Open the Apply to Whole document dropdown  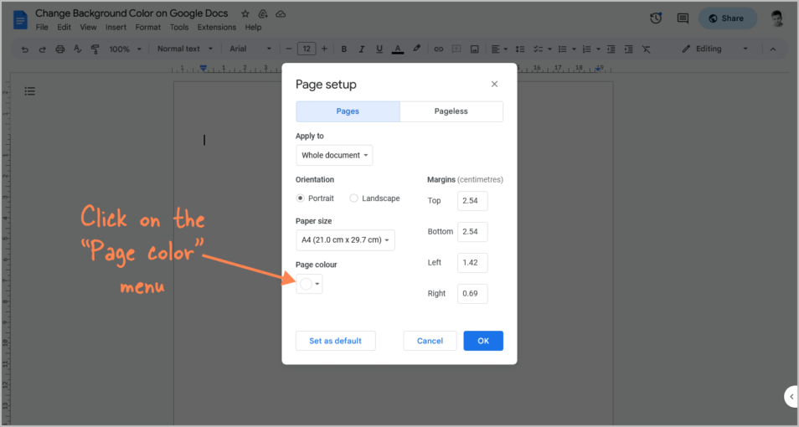point(334,156)
